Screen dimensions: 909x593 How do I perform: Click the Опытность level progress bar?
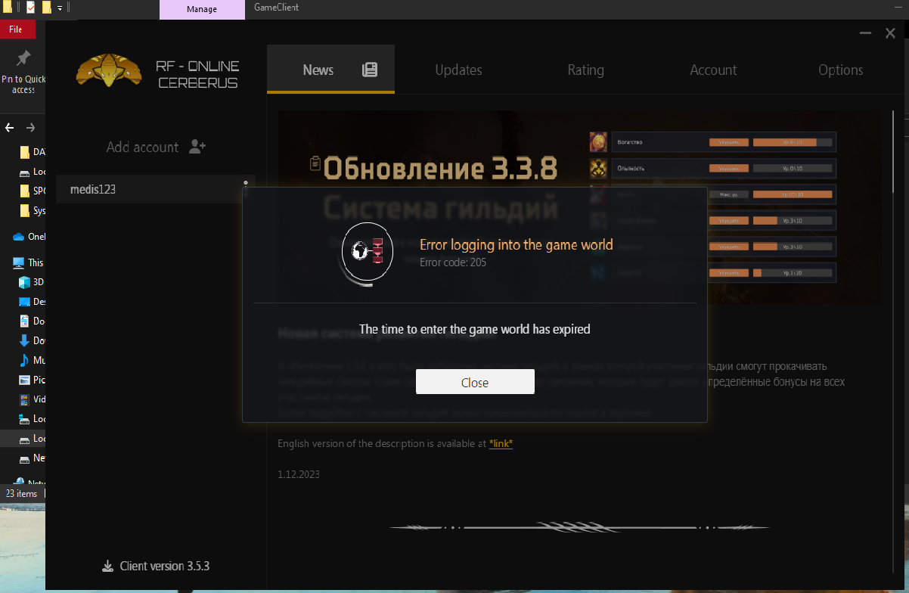(793, 168)
